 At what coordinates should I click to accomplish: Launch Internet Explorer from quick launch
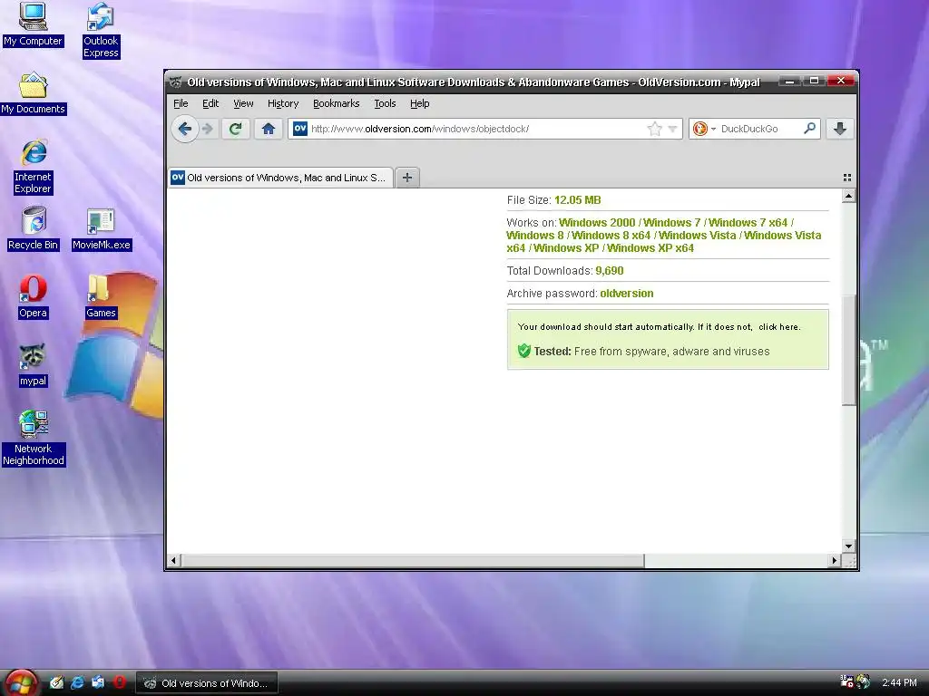click(x=77, y=683)
